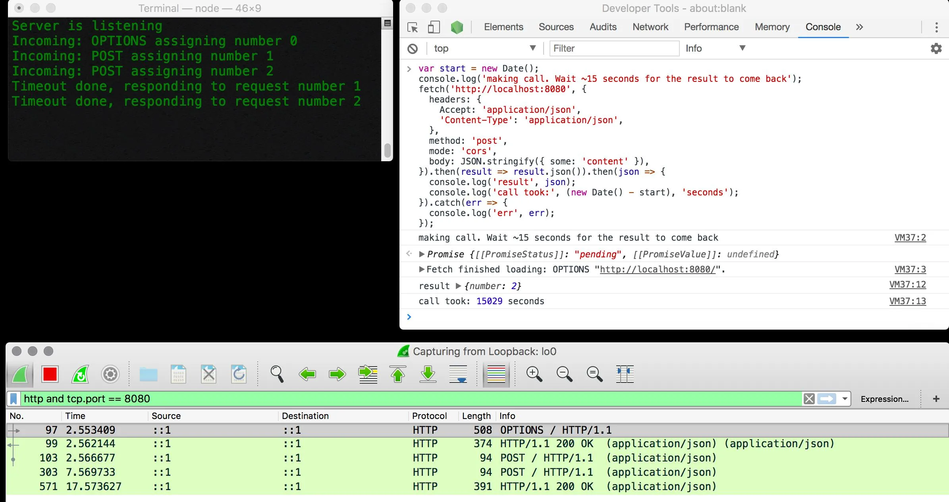Expand the Promise object in console
The image size is (949, 502).
(422, 254)
